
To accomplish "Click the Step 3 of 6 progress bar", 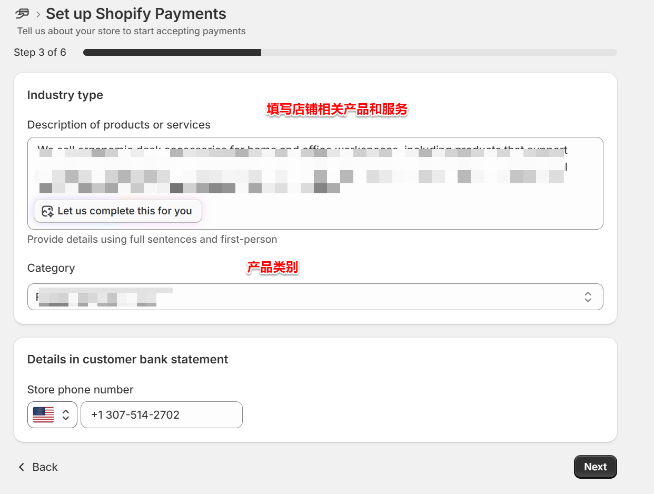I will (x=350, y=53).
